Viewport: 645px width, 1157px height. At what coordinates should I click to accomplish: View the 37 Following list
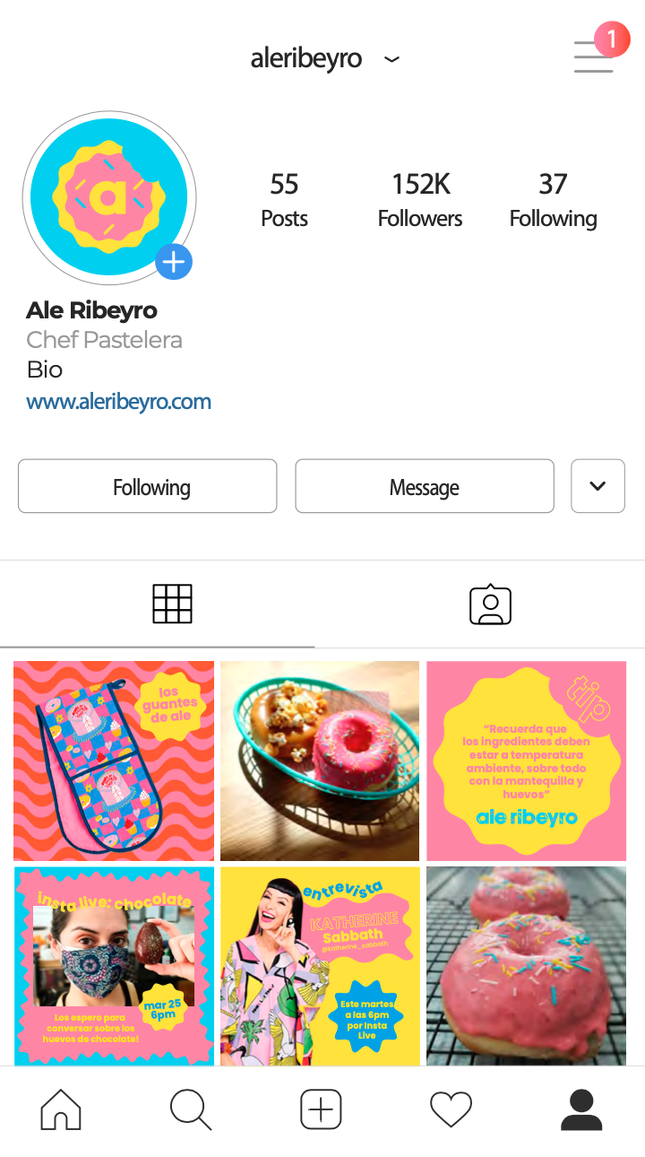553,200
